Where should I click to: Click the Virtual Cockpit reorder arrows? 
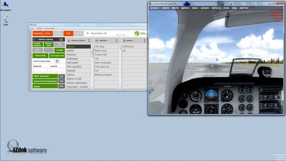tap(89, 41)
